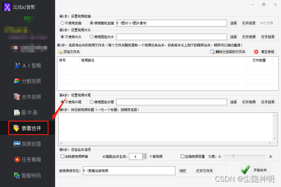This screenshot has height=187, width=281.
Task: Click the 序号 column header
Action: tap(68, 60)
